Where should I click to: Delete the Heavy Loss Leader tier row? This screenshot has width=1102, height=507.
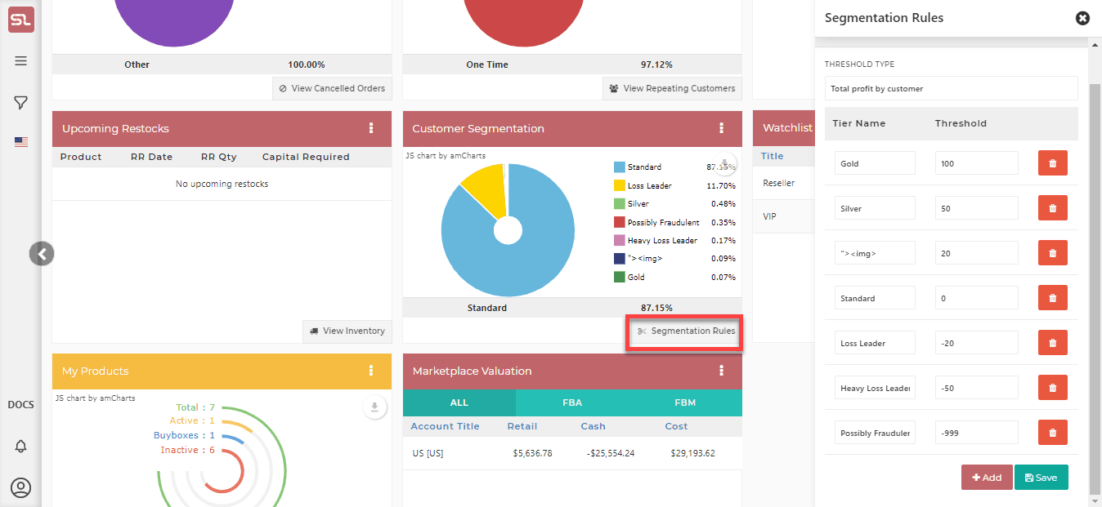[1053, 388]
